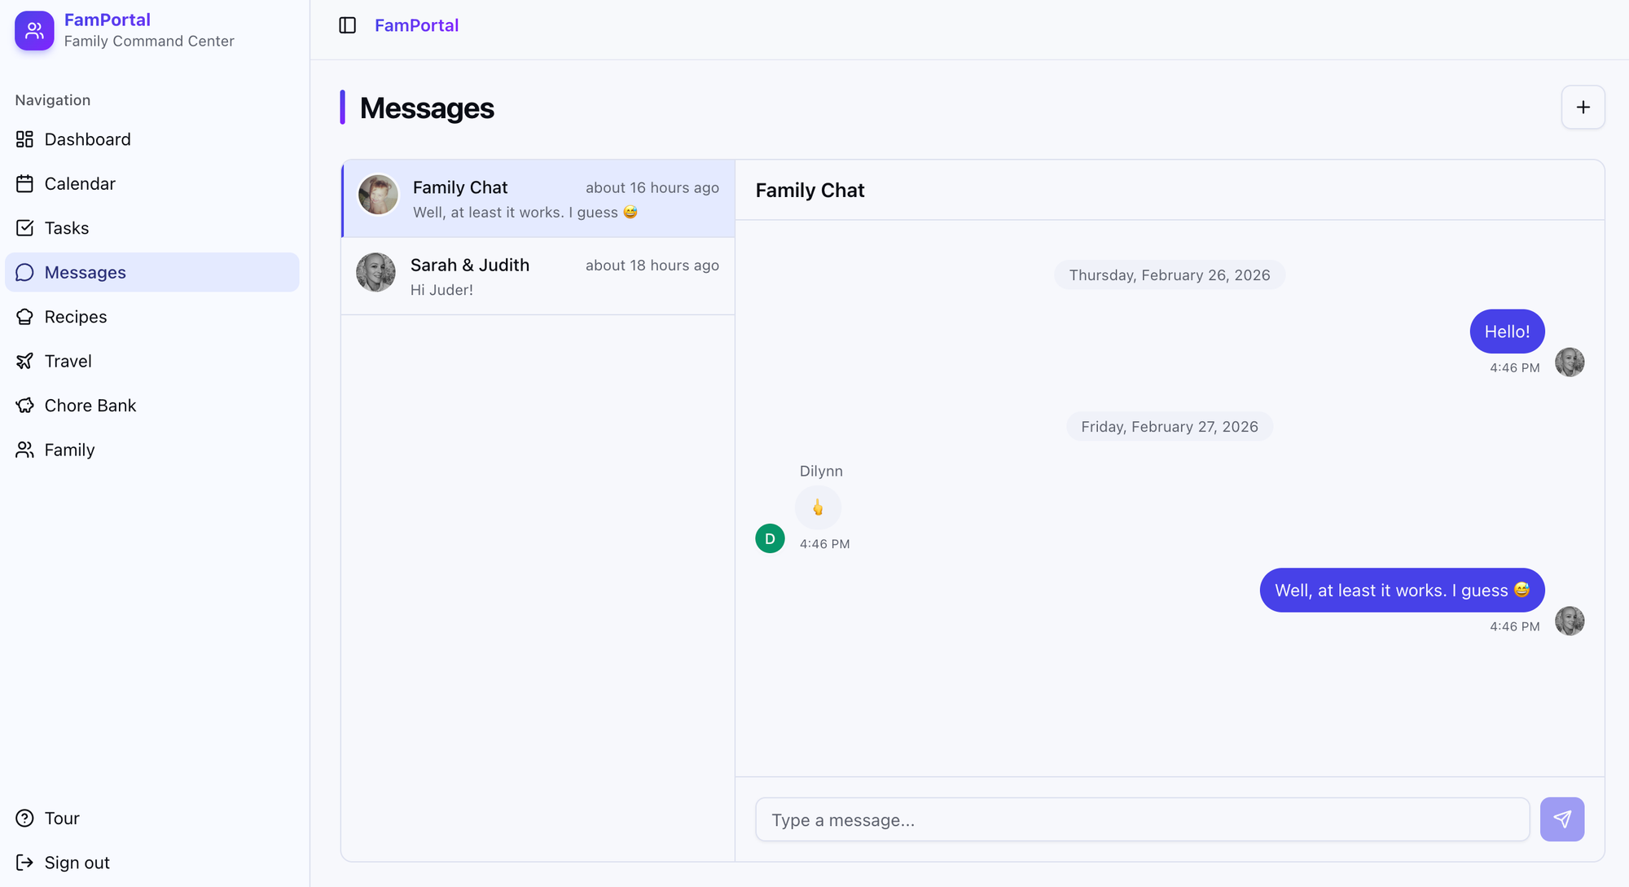This screenshot has height=887, width=1629.
Task: Click the FamPortal breadcrumb link
Action: (x=416, y=25)
